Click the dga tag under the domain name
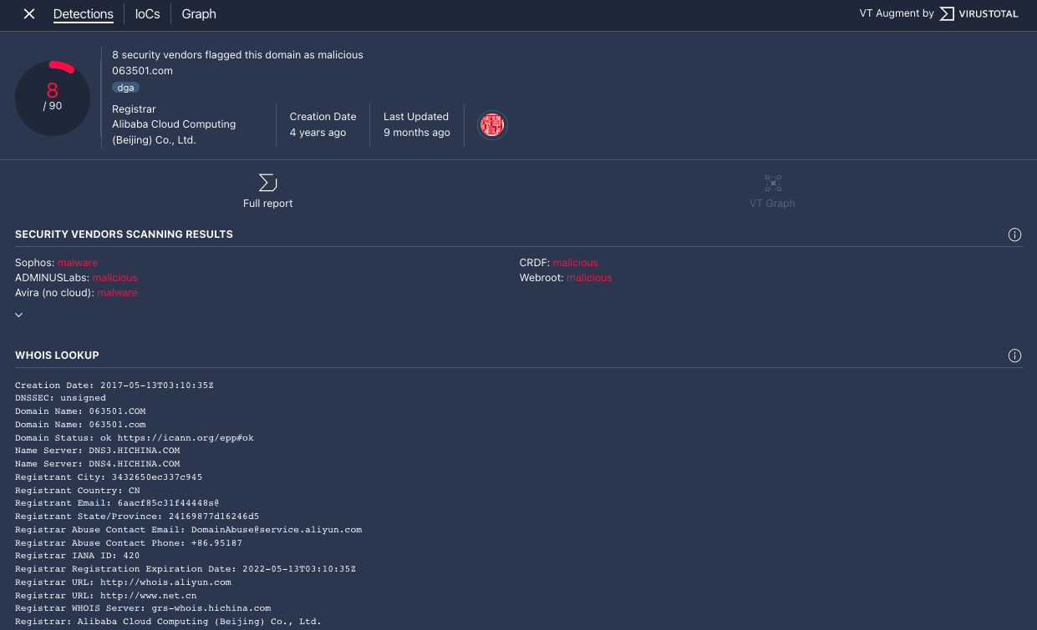Screen dimensions: 1037x630 (x=125, y=87)
